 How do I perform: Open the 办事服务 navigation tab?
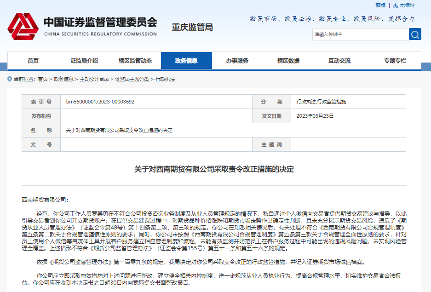[x=237, y=61]
